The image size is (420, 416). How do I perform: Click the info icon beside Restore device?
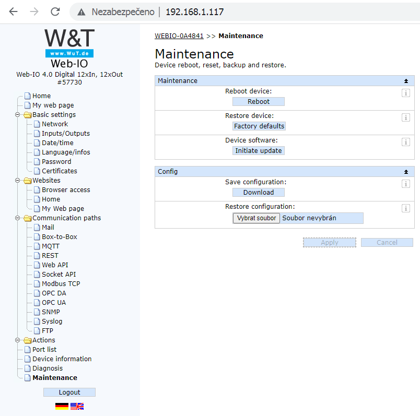406,117
